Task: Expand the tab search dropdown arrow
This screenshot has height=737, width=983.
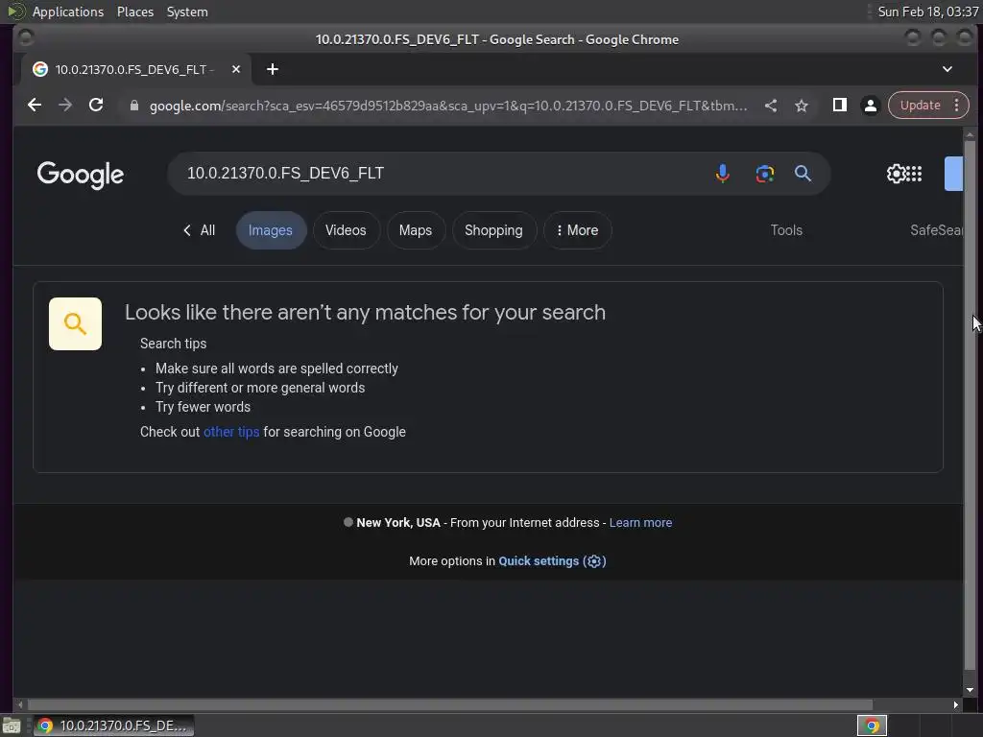Action: tap(947, 69)
